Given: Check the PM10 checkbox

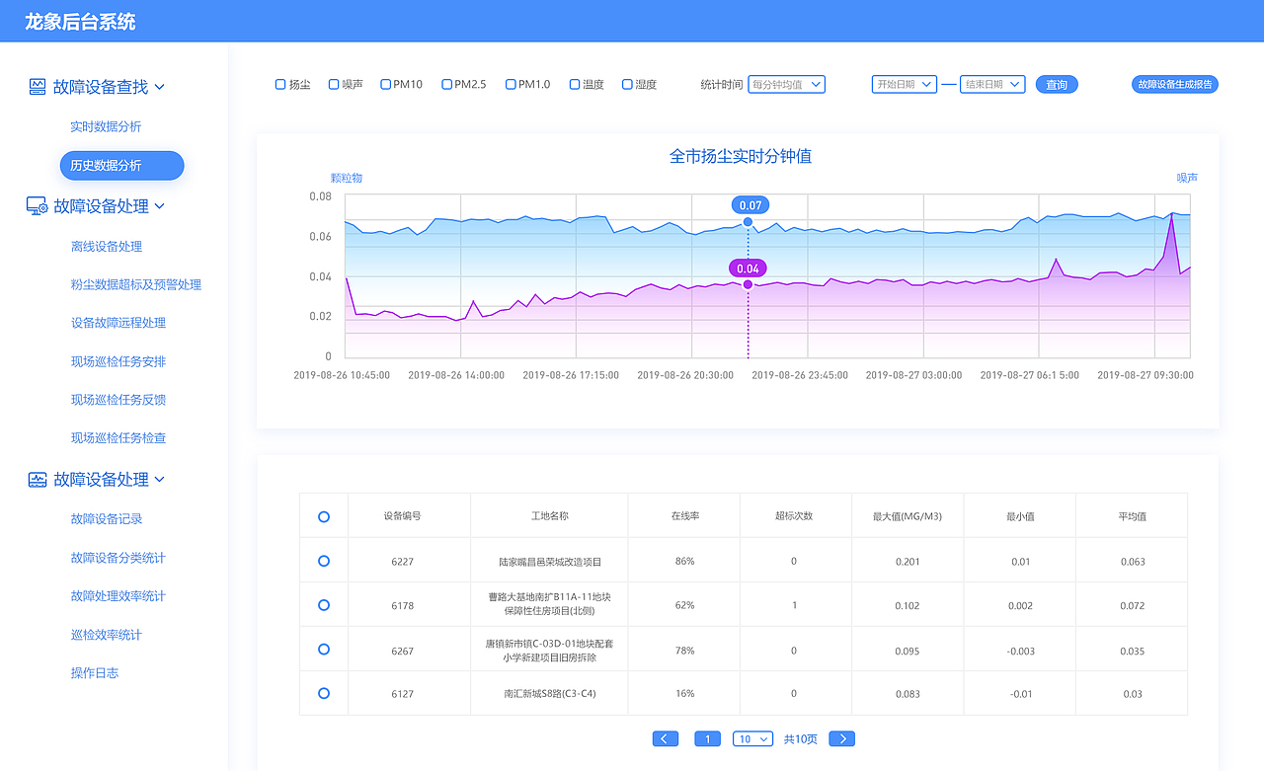Looking at the screenshot, I should 385,85.
